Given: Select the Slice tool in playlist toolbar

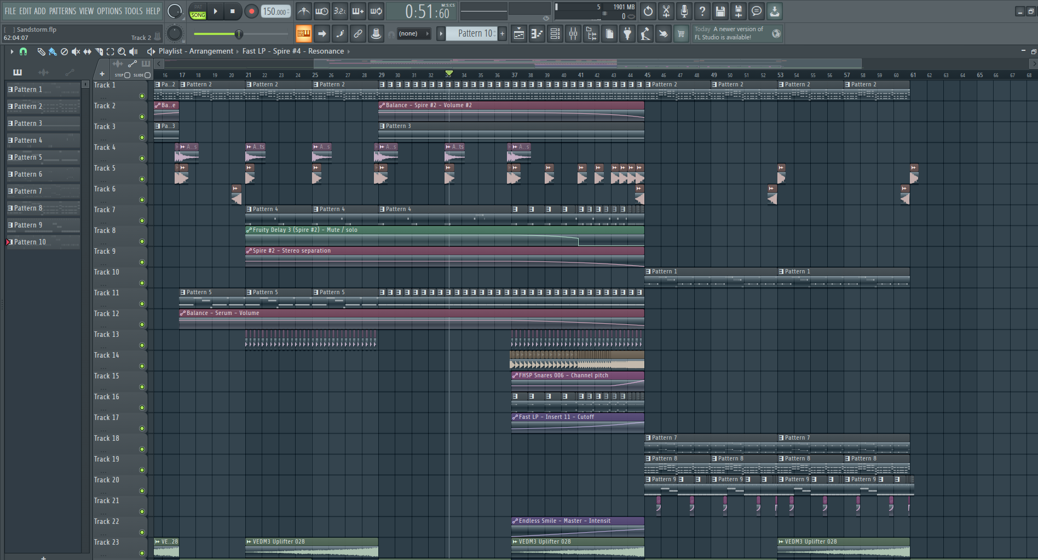Looking at the screenshot, I should click(99, 51).
